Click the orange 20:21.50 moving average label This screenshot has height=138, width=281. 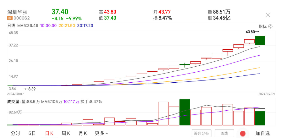coord(67,26)
